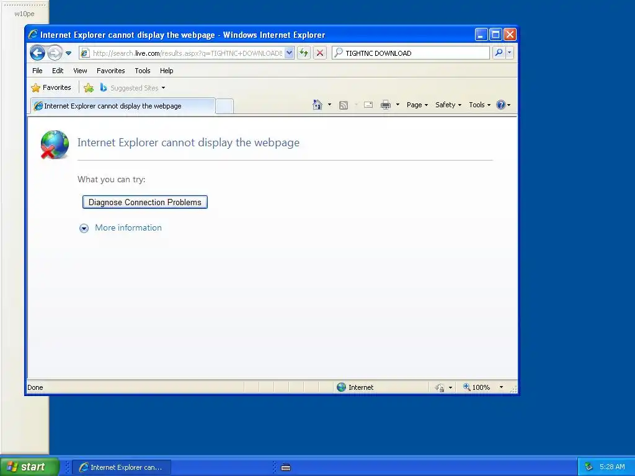Viewport: 635px width, 476px height.
Task: Open the recent pages dropdown arrow
Action: (68, 53)
